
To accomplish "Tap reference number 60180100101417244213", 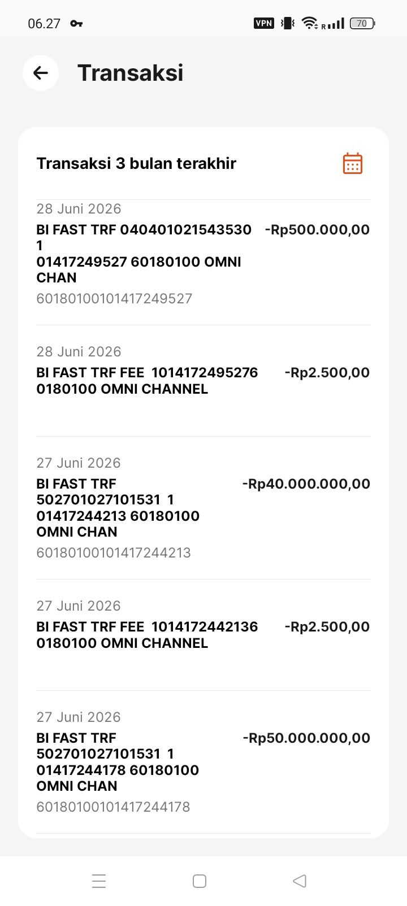I will coord(114,552).
